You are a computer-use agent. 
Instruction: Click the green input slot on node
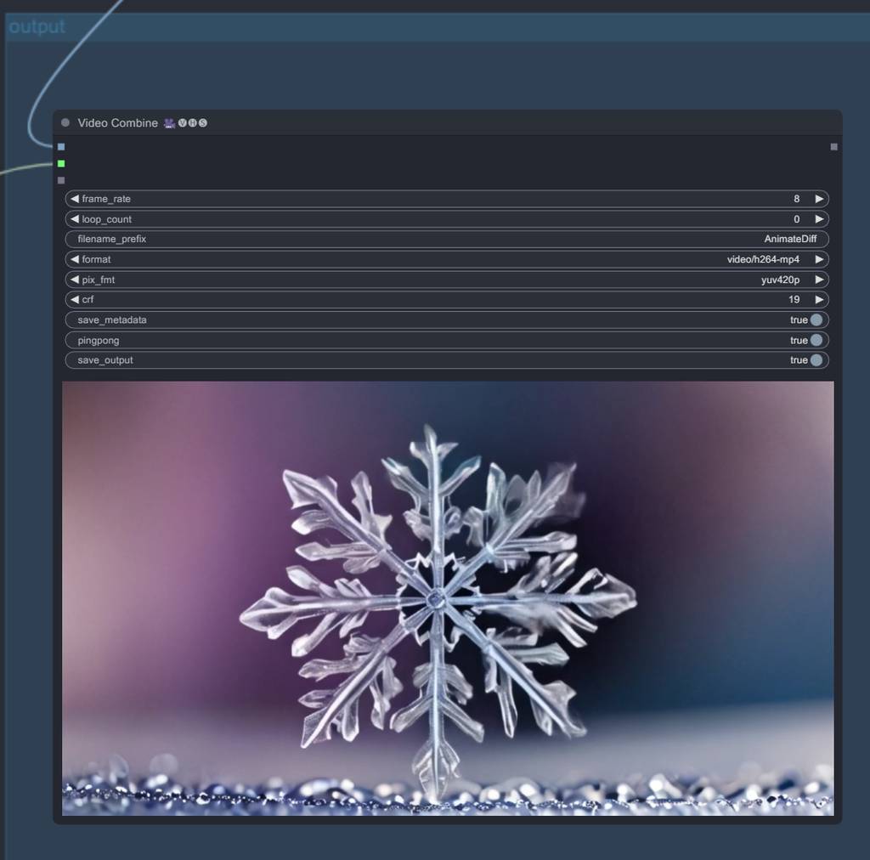tap(61, 163)
